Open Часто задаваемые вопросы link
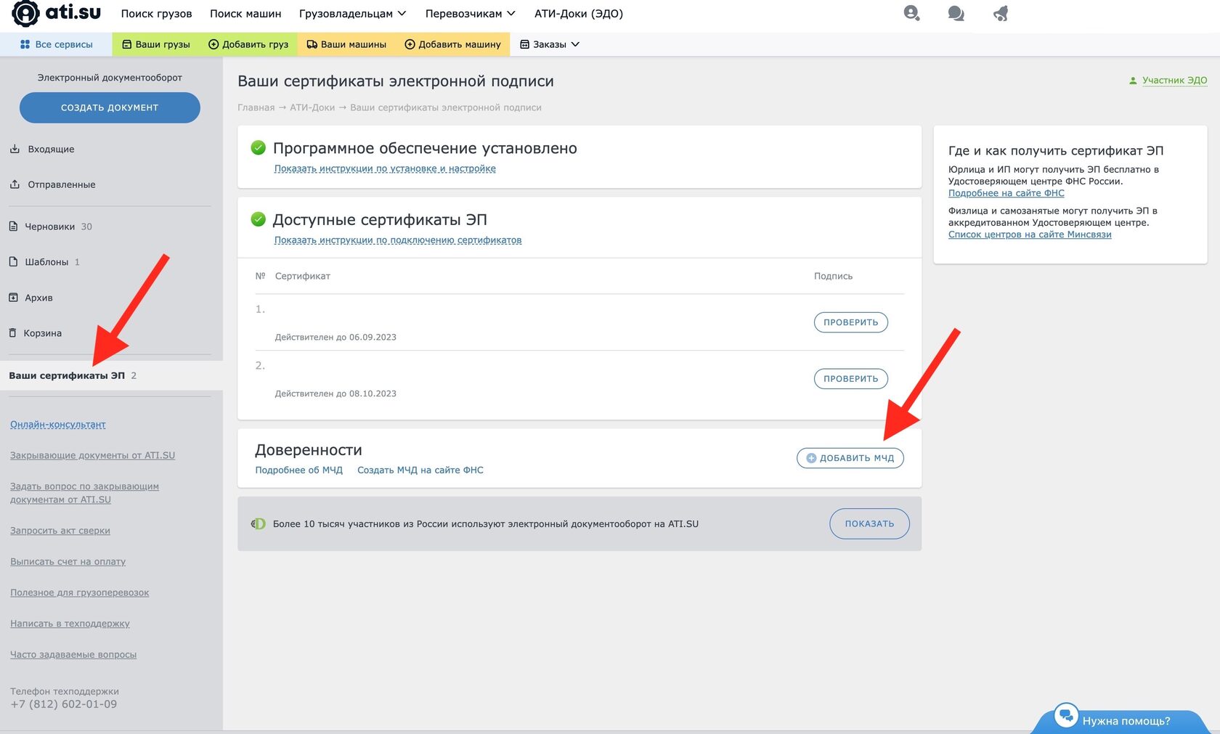 pos(73,654)
